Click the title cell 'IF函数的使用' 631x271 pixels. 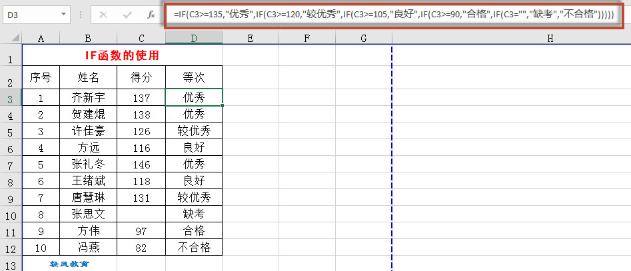(x=122, y=55)
